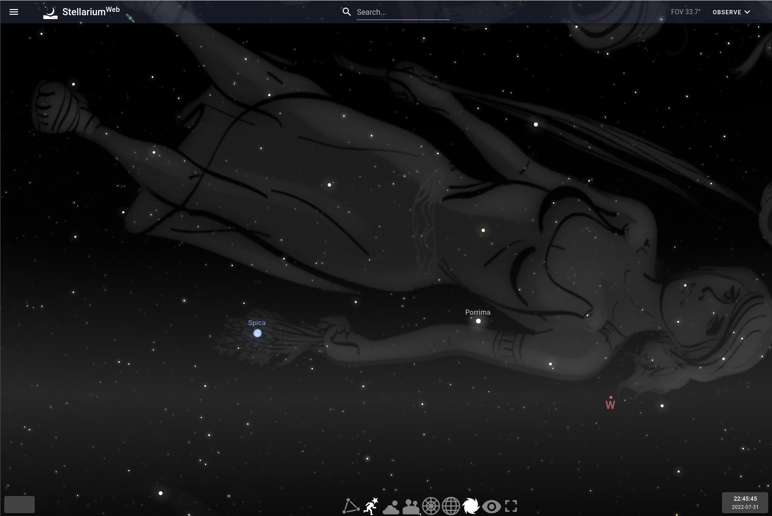The image size is (772, 516).
Task: Toggle the constellation lines display
Action: (351, 506)
